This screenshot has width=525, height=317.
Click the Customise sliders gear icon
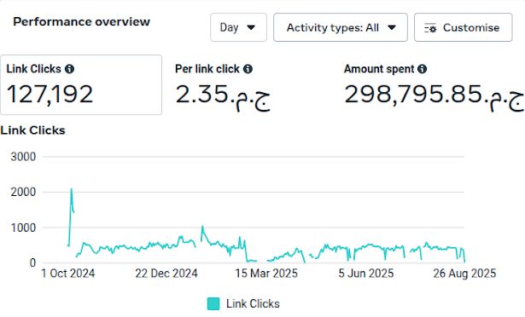coord(430,28)
